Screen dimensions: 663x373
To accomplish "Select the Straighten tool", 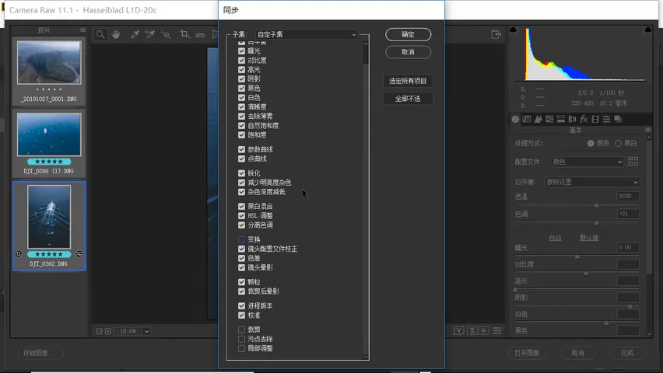I will [201, 34].
